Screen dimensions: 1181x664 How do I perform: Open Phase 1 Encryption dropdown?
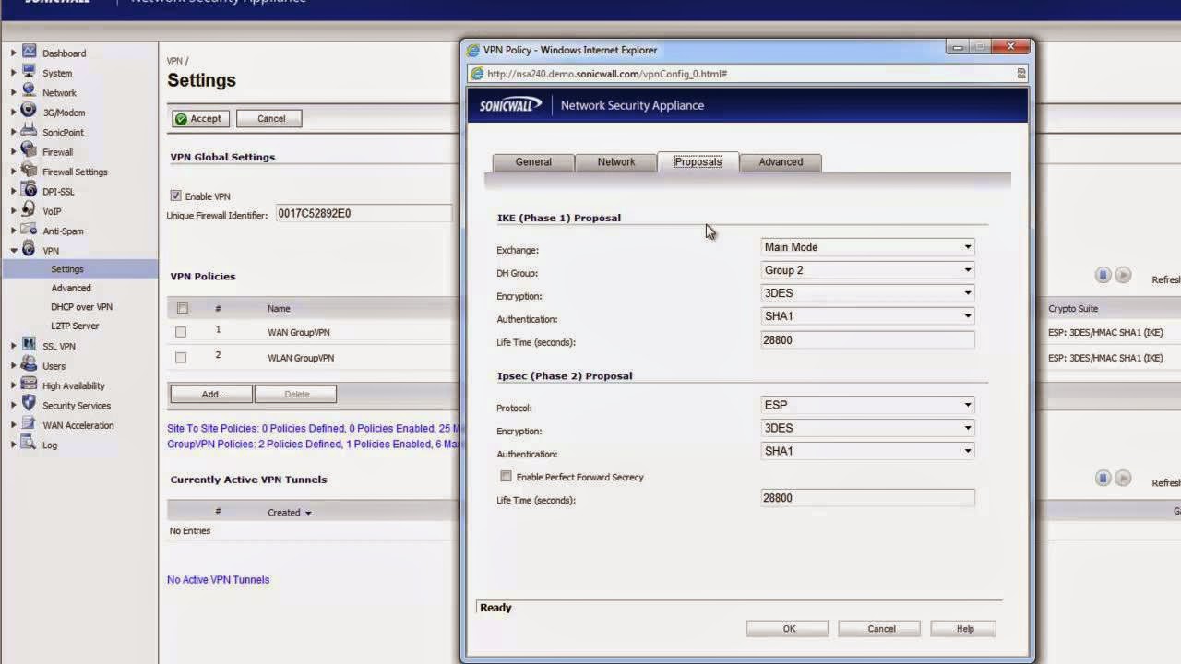[867, 293]
